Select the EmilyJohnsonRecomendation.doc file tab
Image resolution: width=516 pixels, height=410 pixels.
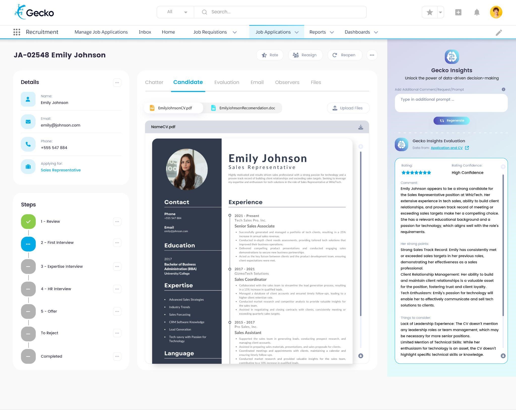243,108
